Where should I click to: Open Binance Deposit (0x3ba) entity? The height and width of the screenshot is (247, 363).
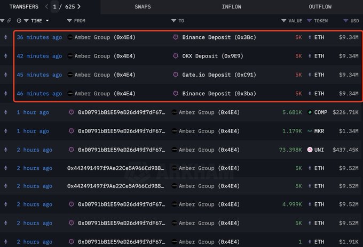point(219,94)
